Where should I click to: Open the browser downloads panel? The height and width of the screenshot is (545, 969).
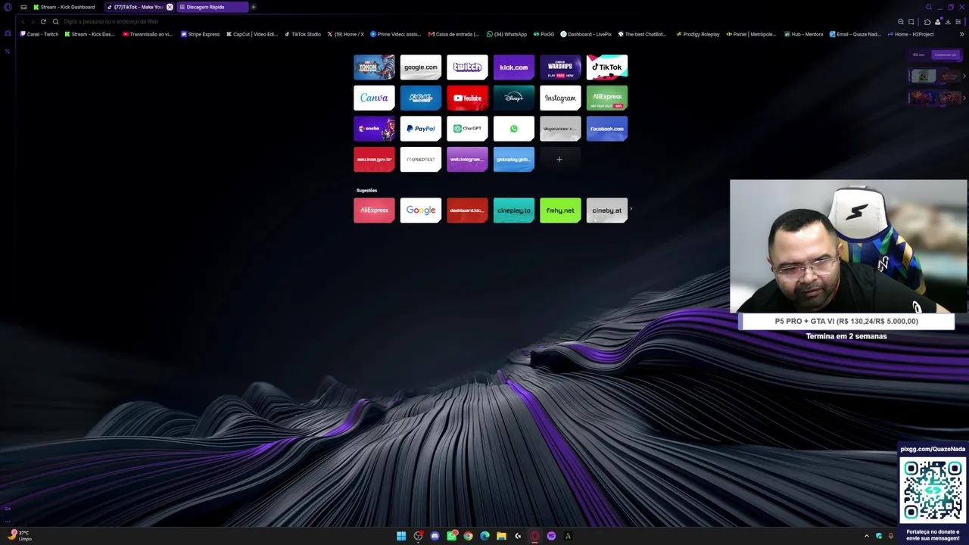pos(948,21)
